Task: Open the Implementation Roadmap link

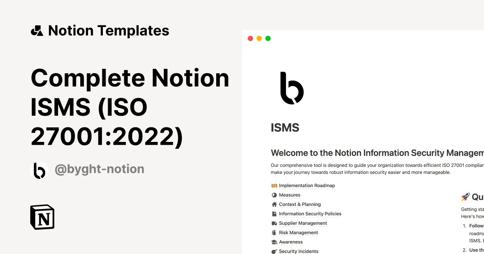Action: pyautogui.click(x=307, y=185)
